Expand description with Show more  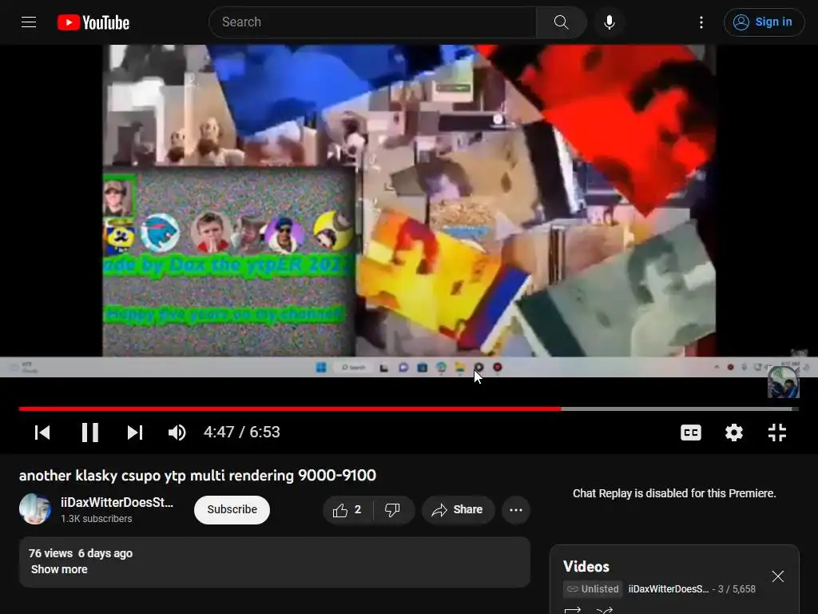(x=59, y=569)
